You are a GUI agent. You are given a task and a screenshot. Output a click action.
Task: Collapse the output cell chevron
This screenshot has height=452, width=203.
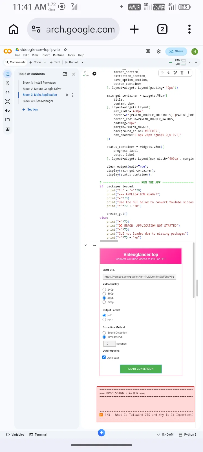pos(86,245)
